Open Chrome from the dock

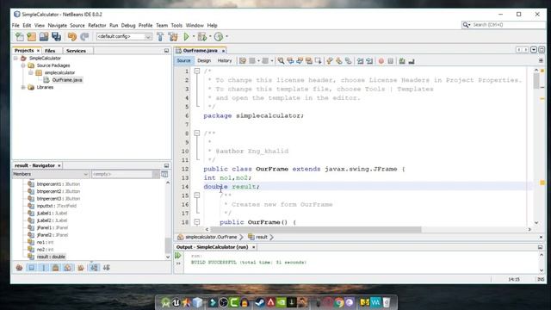coord(338,302)
